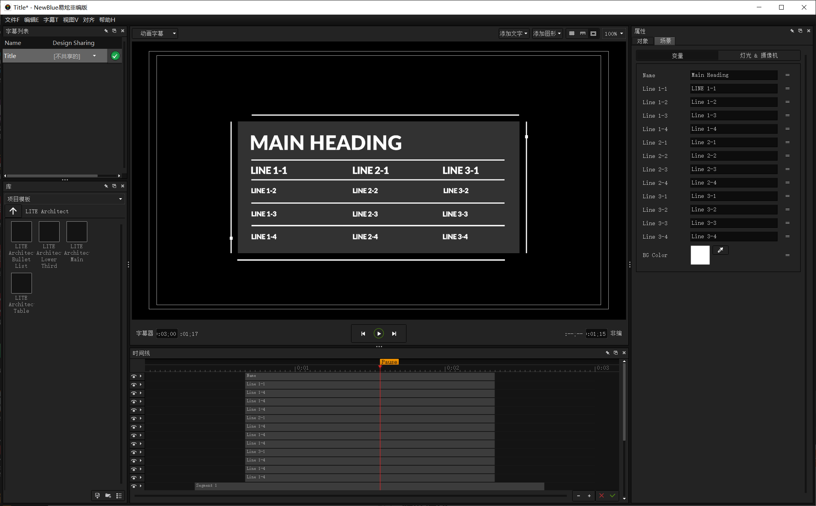Switch to the 灯光 & 摄像机 tab
This screenshot has height=506, width=816.
coord(759,55)
